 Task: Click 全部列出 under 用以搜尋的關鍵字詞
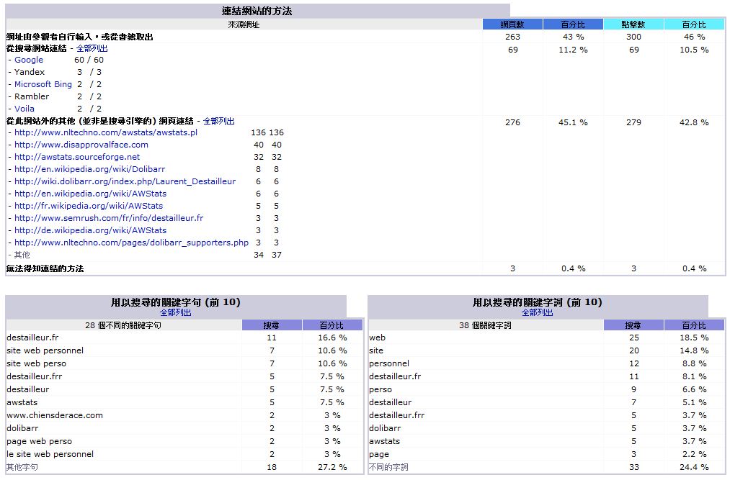(x=538, y=312)
